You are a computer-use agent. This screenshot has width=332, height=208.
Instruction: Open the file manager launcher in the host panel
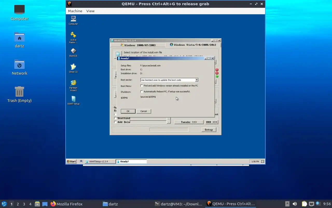click(x=37, y=204)
